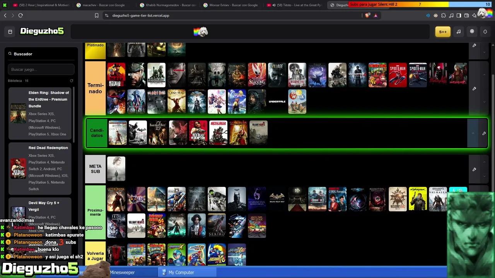
Task: Open Brave Shields lion icon
Action: [x=367, y=15]
